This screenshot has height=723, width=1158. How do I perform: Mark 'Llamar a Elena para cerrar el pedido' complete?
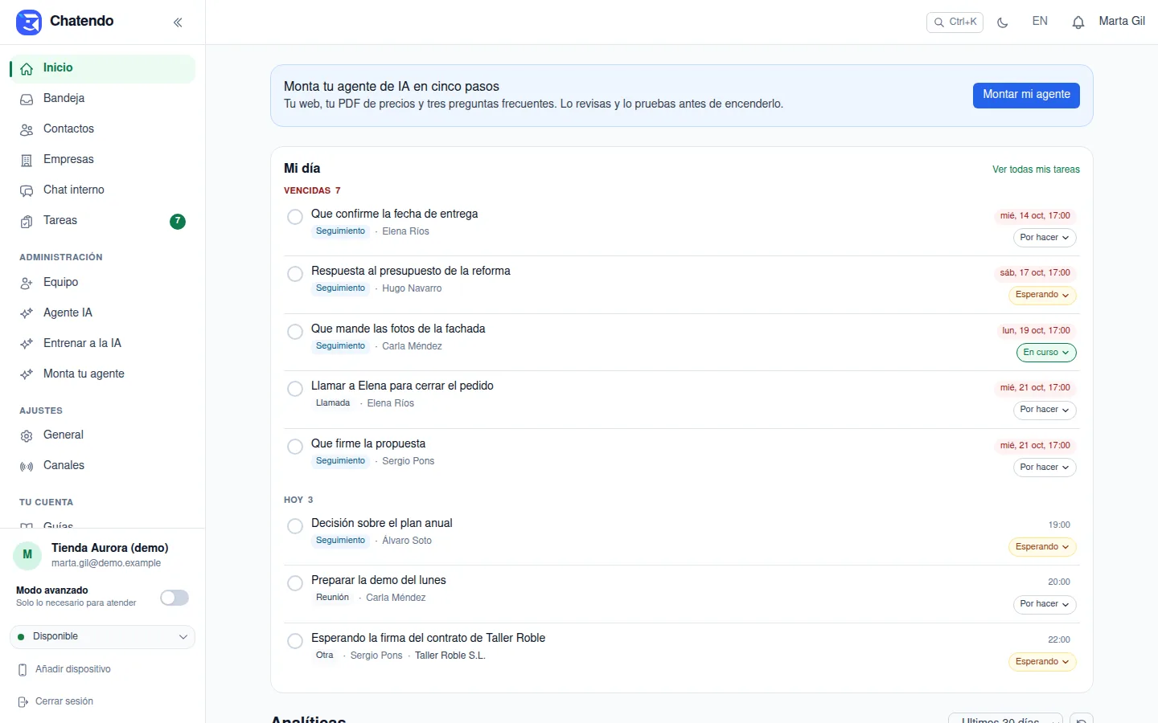[x=295, y=389]
